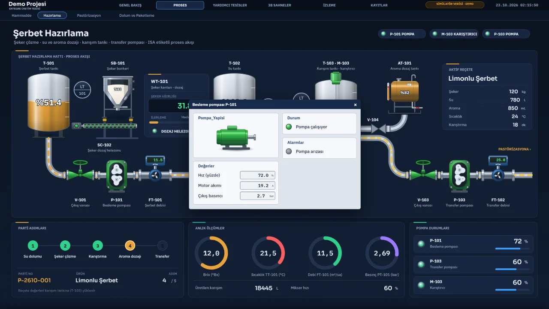The image size is (549, 309).
Task: Click the LT 101 level transmitter bubble
Action: pyautogui.click(x=82, y=90)
